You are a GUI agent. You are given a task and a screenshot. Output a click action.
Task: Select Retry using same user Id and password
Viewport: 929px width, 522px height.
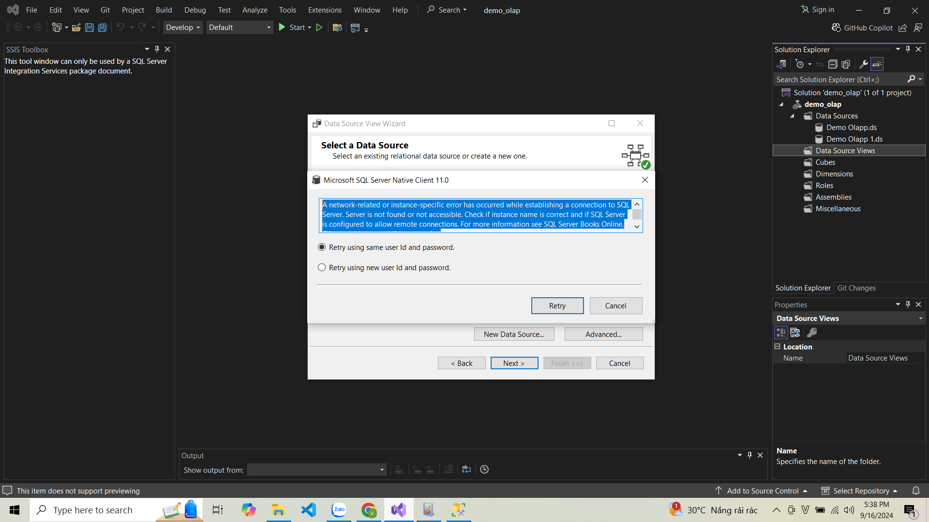tap(387, 247)
